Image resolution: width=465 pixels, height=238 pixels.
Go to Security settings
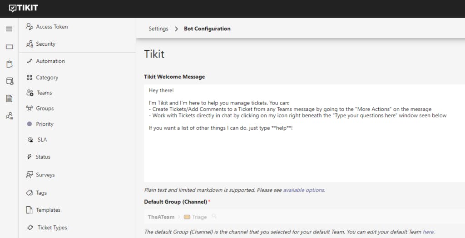45,44
